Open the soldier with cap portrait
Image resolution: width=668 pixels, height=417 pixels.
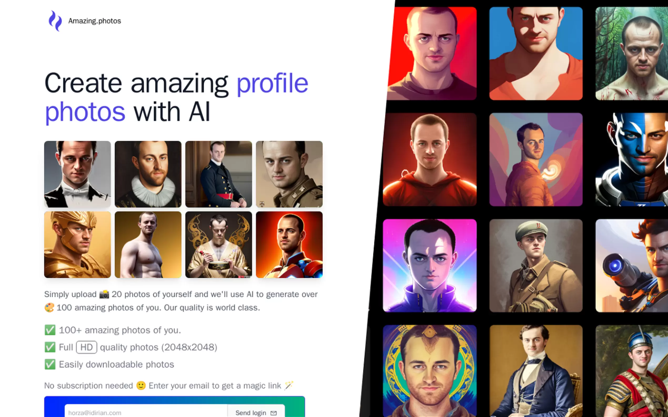click(536, 265)
